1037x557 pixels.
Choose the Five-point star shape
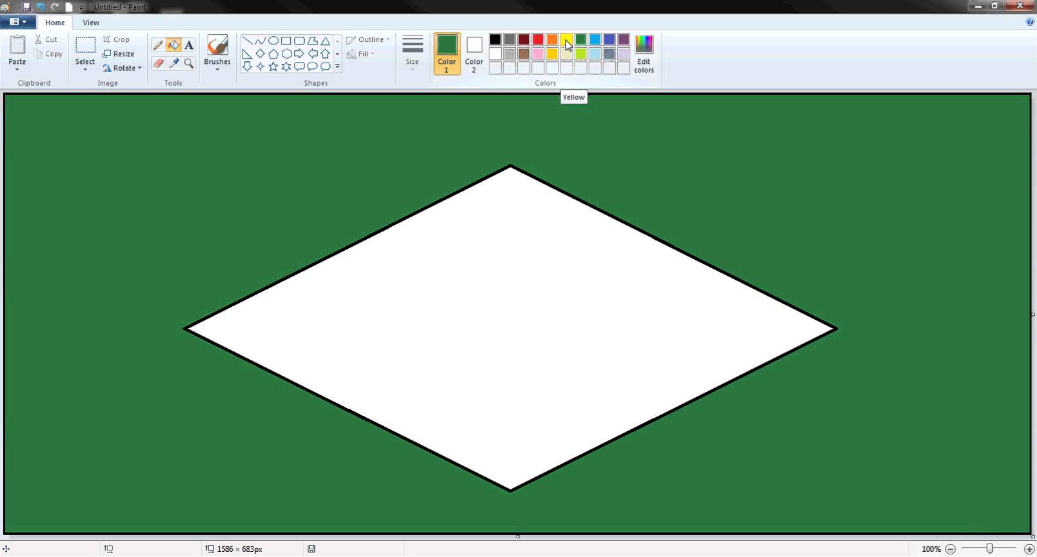pyautogui.click(x=273, y=66)
